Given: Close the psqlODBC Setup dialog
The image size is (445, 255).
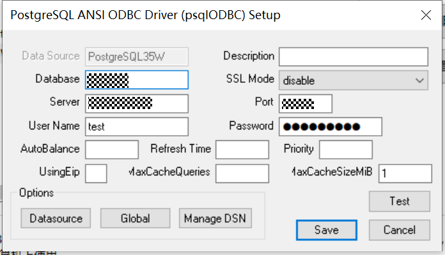Looking at the screenshot, I should [426, 15].
